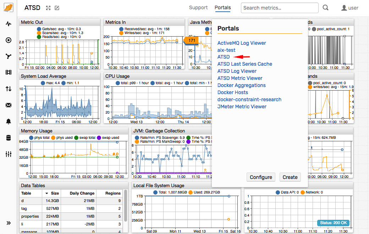
Task: Open the ATSD Last Series Cache portal
Action: (x=244, y=64)
